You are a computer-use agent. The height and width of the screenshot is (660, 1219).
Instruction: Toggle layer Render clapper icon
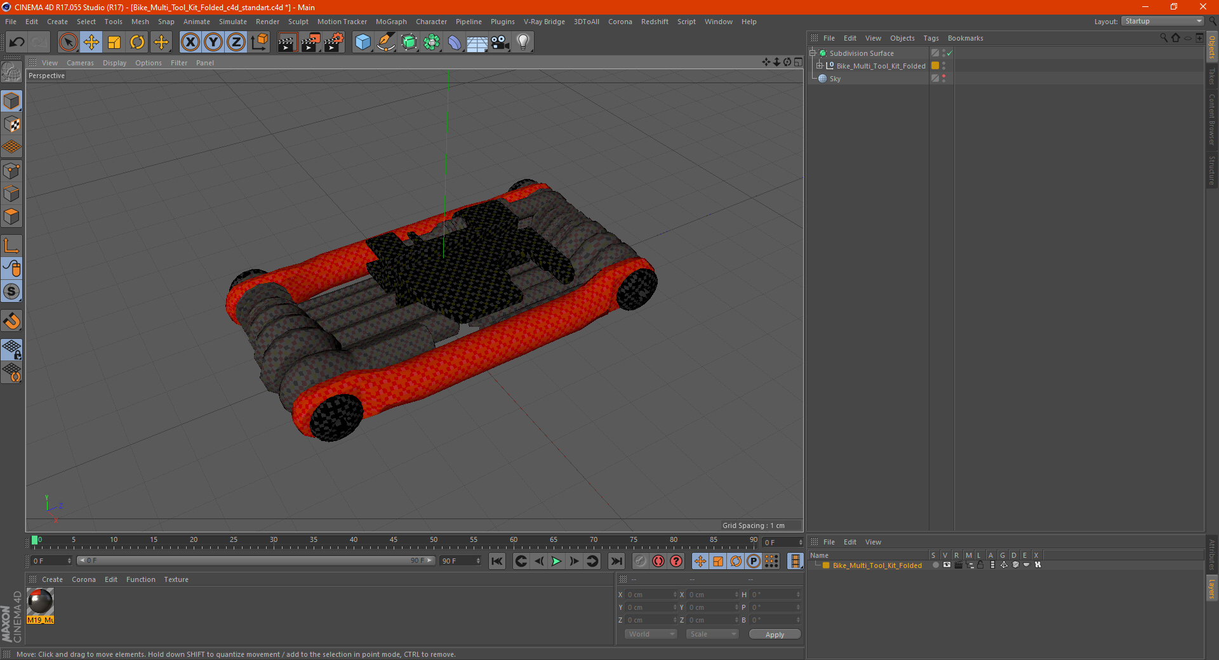coord(958,565)
